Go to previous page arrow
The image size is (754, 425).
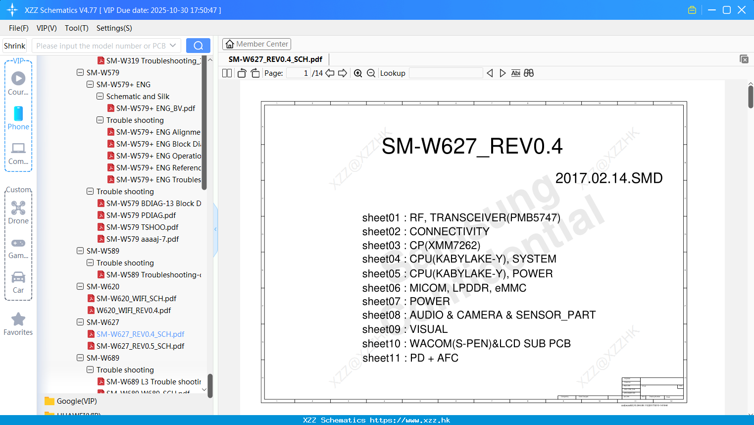pos(330,73)
